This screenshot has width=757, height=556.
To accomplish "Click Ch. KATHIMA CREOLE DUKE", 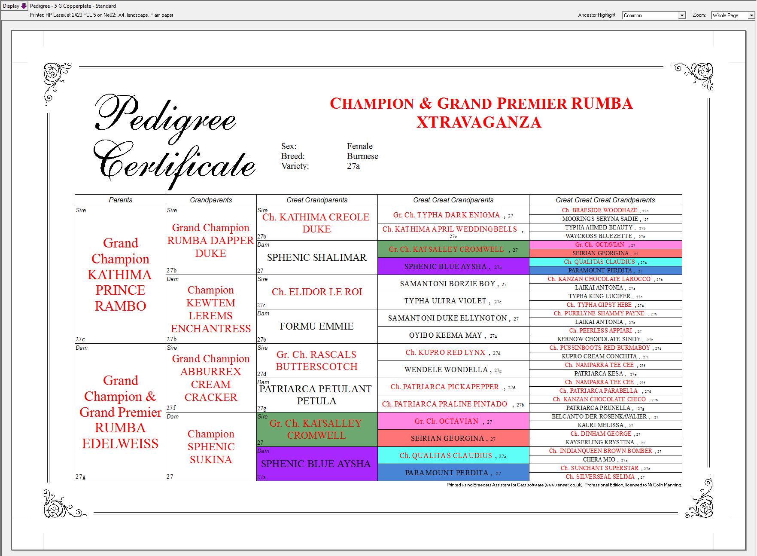I will coord(317,223).
